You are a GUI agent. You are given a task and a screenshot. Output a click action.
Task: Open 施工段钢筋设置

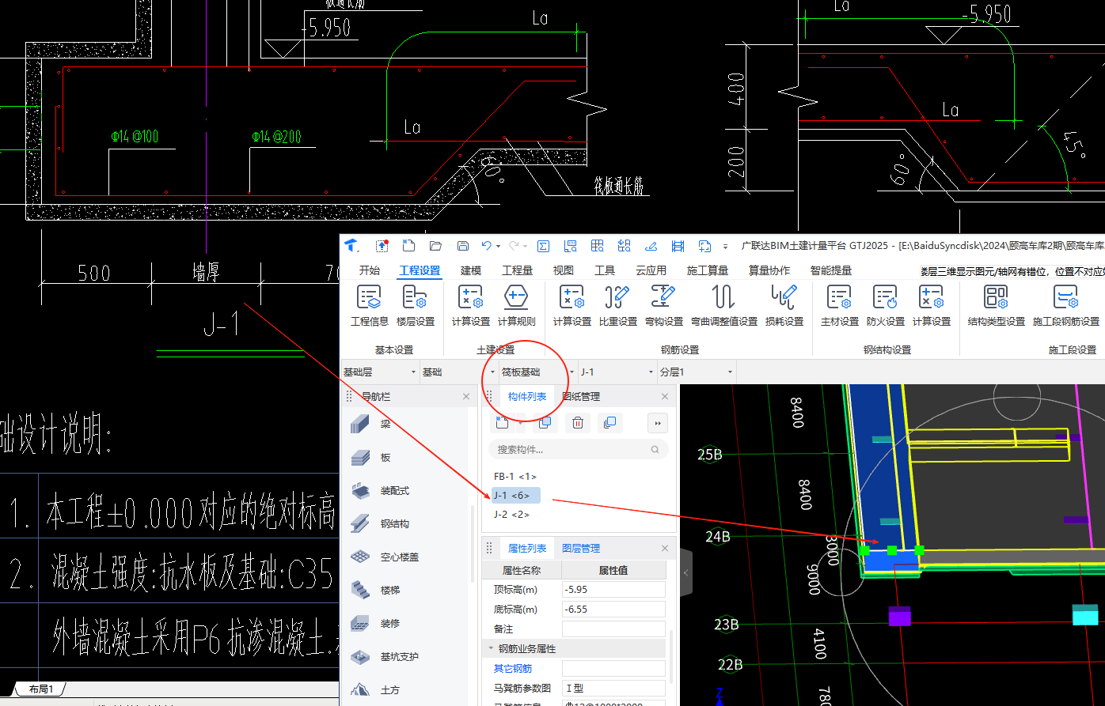[x=1065, y=306]
